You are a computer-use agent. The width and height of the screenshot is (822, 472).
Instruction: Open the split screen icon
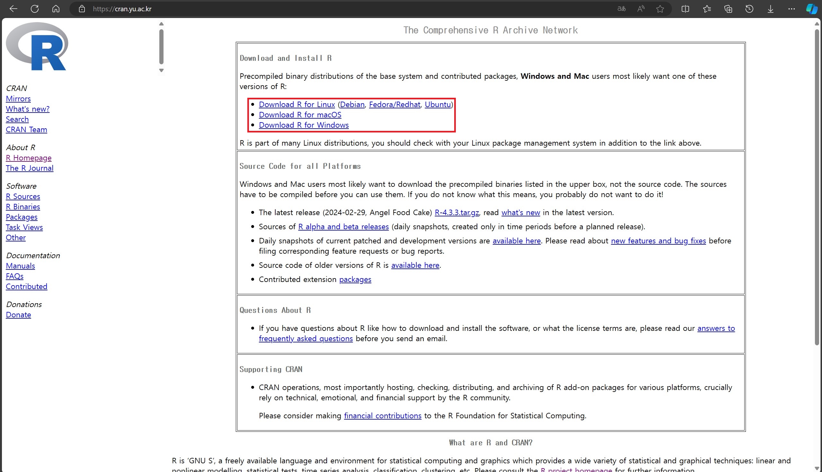pos(685,9)
